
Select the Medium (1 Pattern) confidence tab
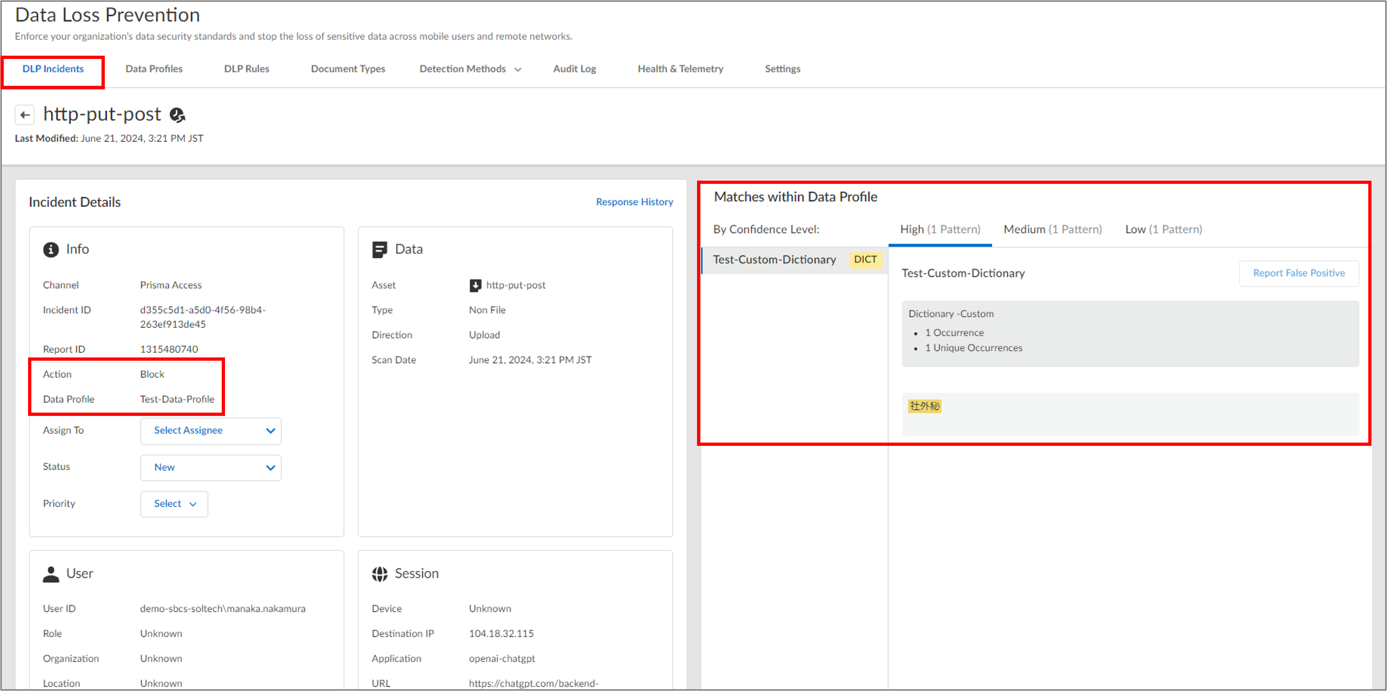[x=1053, y=229]
